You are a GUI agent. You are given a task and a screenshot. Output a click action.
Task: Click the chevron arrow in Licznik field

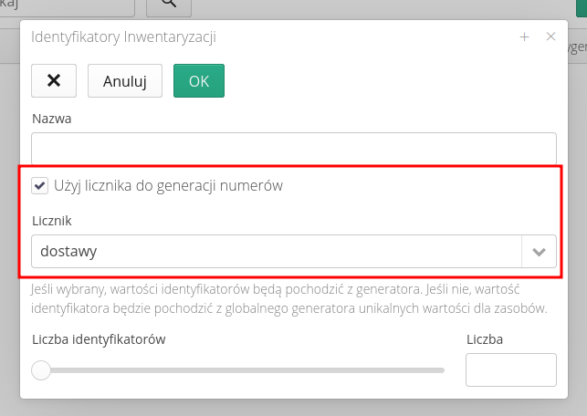(x=539, y=252)
